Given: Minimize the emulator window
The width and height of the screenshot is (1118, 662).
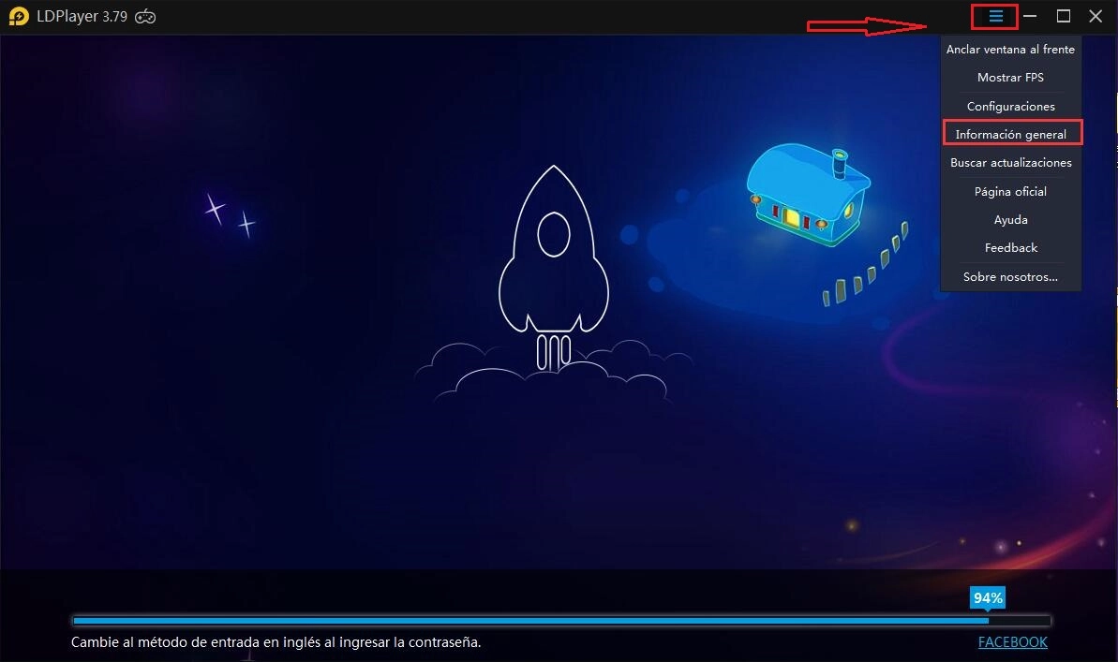Looking at the screenshot, I should tap(1030, 16).
